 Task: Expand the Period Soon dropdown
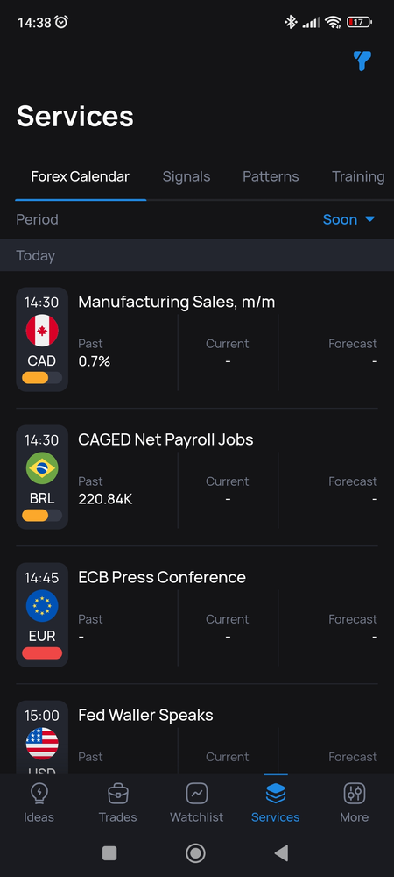[x=348, y=219]
